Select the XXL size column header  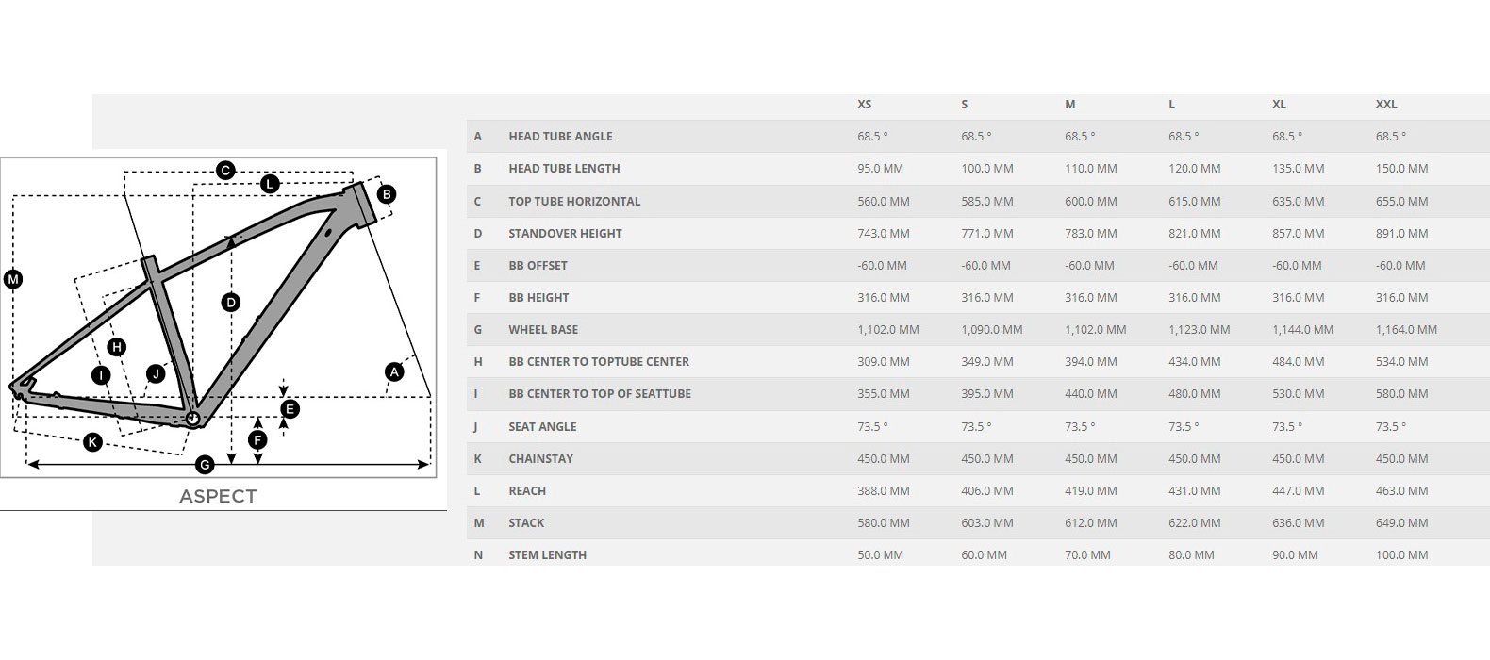1385,105
